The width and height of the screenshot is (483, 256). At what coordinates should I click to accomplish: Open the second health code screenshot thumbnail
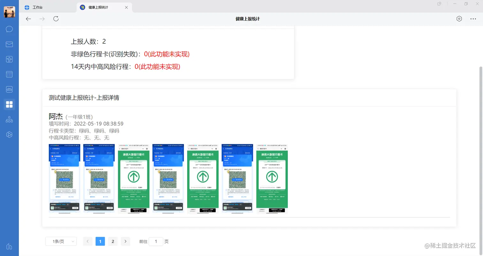(x=99, y=179)
